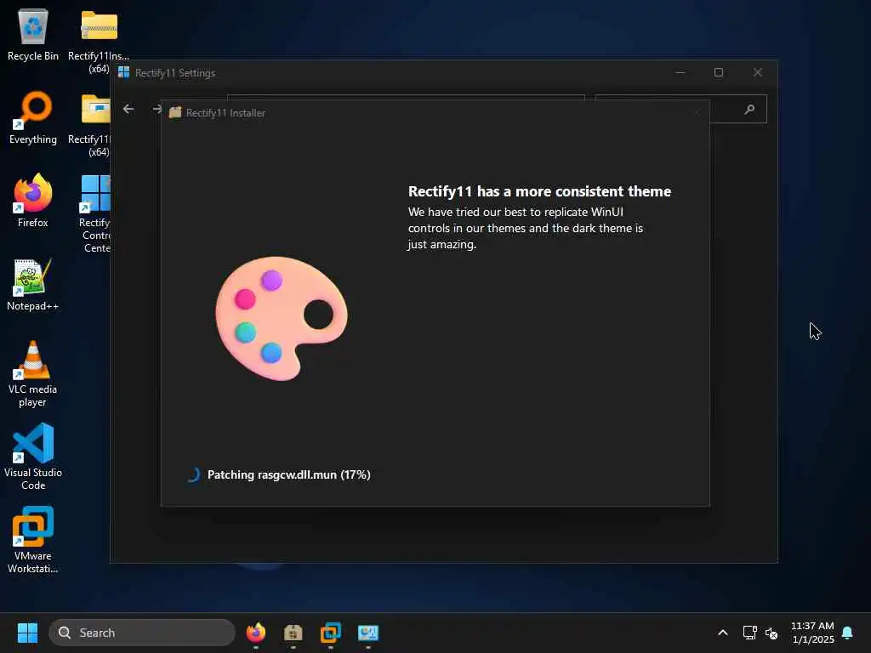Select the Rectify11 Settings taskbar icon
Viewport: 871px width, 653px height.
pyautogui.click(x=367, y=633)
